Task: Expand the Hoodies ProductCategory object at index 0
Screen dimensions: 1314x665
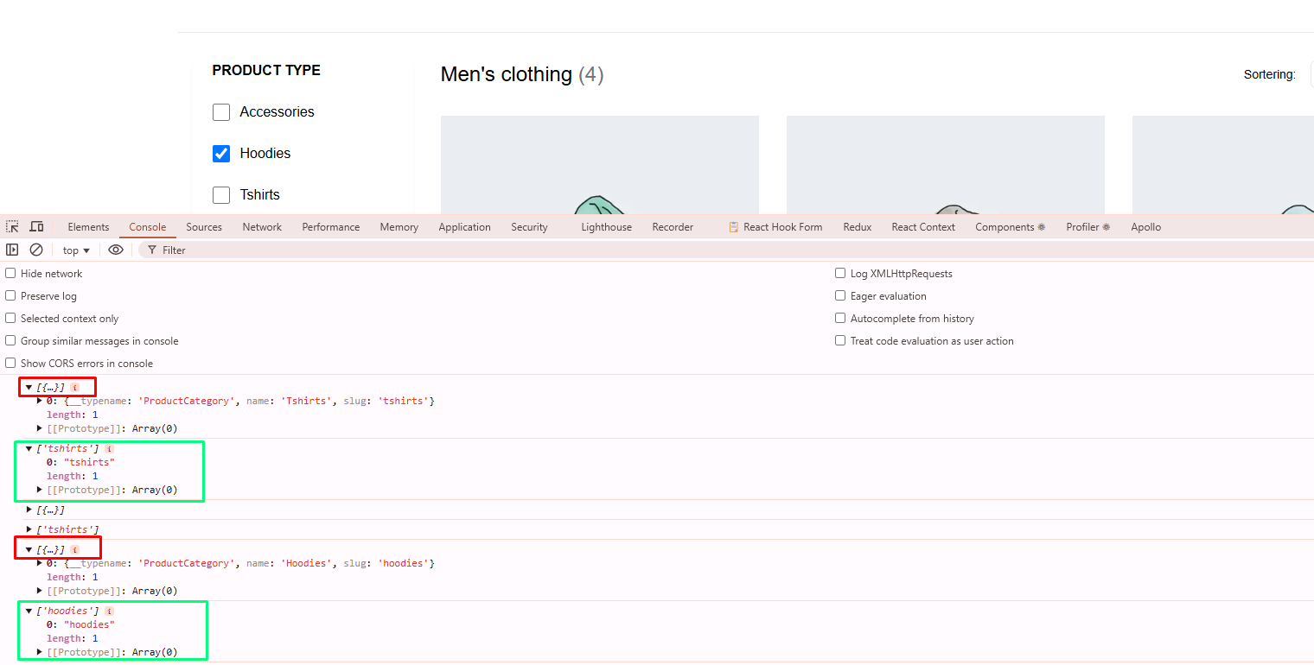Action: pyautogui.click(x=40, y=563)
